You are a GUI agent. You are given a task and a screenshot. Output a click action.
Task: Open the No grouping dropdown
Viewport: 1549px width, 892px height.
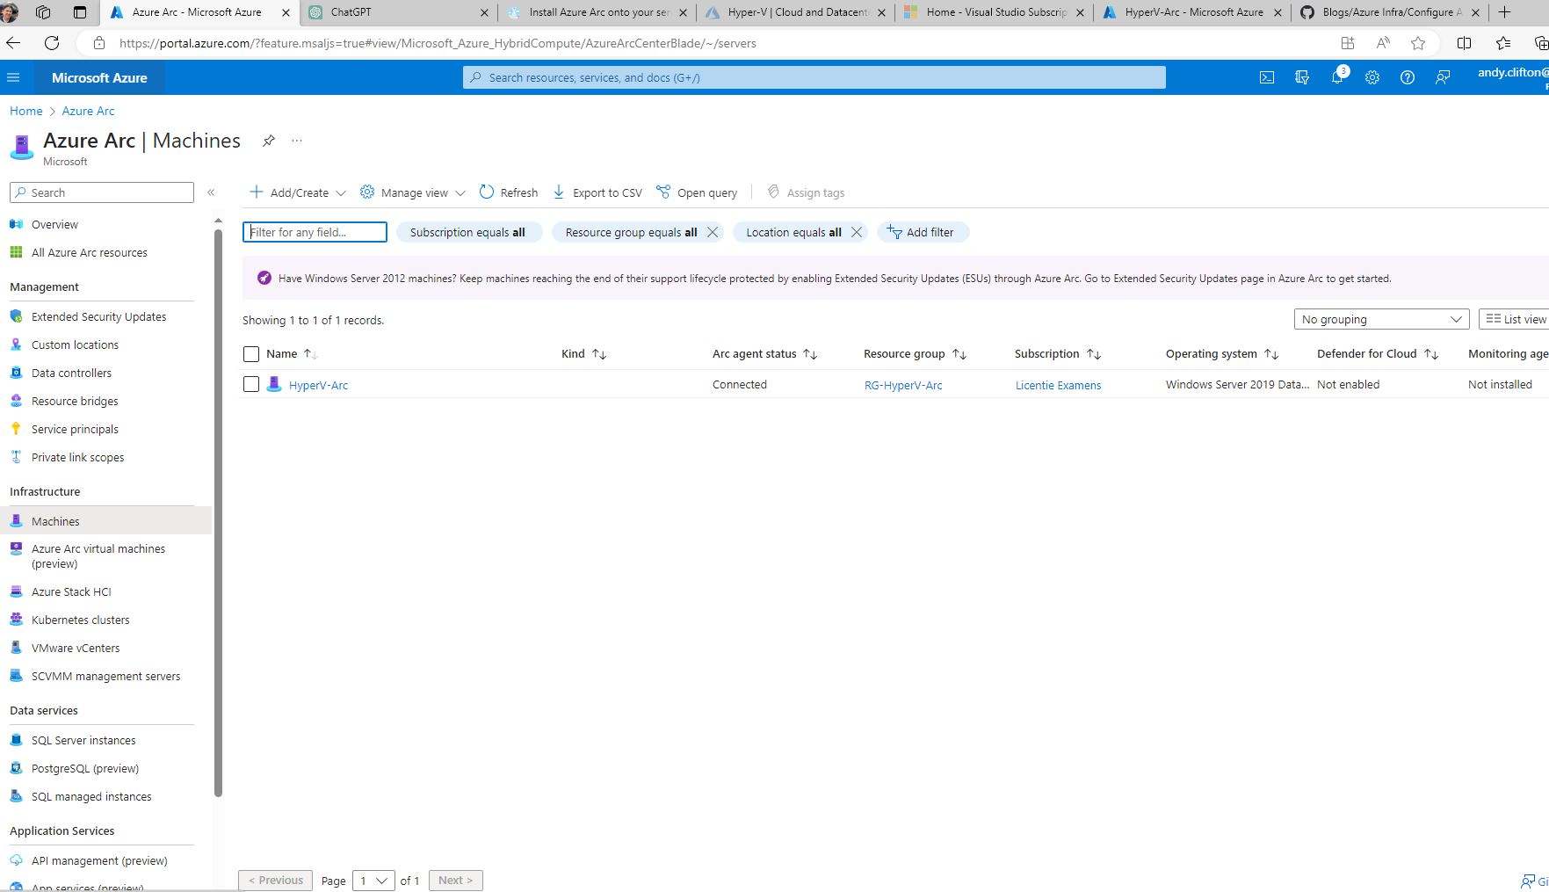tap(1380, 319)
